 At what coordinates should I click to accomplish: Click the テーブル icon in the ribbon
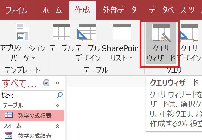click(61, 39)
